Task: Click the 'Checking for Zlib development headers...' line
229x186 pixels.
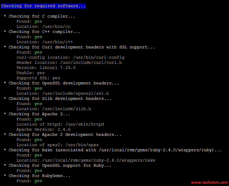Action: (x=57, y=99)
